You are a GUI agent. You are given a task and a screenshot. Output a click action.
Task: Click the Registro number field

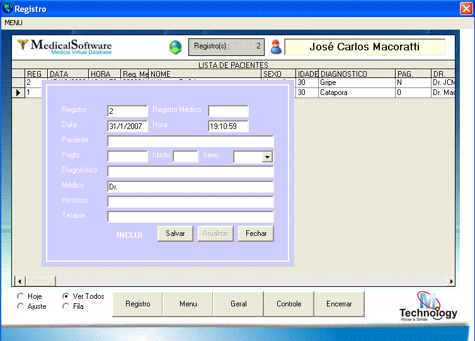[127, 111]
